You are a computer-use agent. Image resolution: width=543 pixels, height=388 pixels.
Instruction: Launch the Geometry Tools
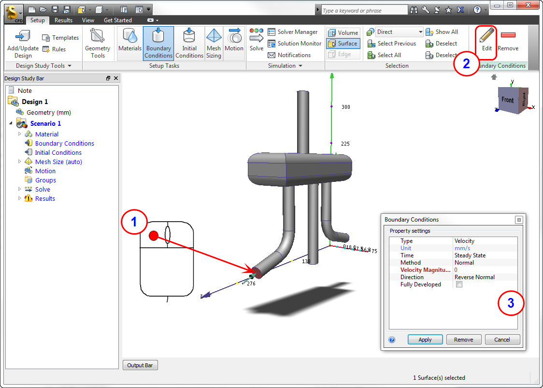[98, 44]
